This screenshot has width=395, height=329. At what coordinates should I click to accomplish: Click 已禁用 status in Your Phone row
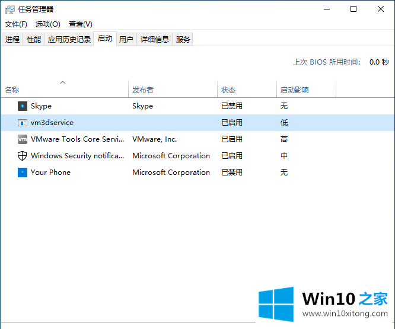pyautogui.click(x=232, y=173)
